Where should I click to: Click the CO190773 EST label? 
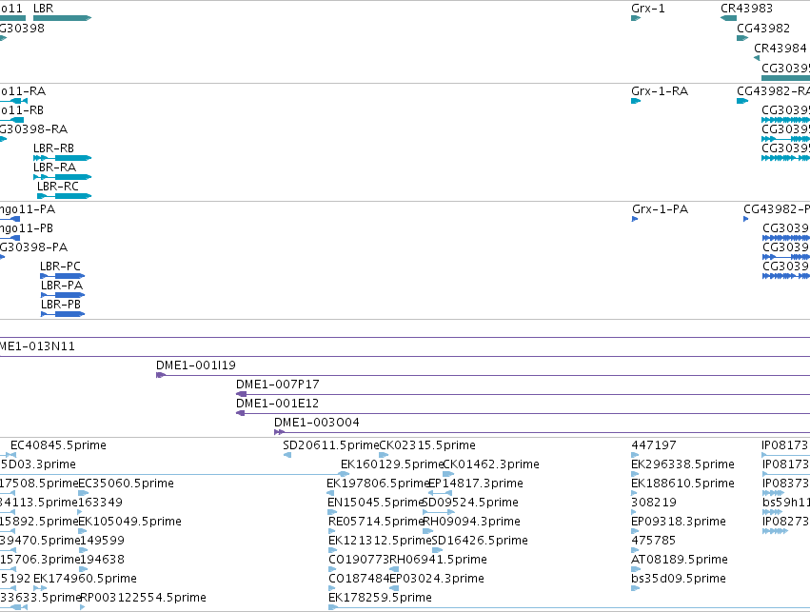[x=359, y=560]
